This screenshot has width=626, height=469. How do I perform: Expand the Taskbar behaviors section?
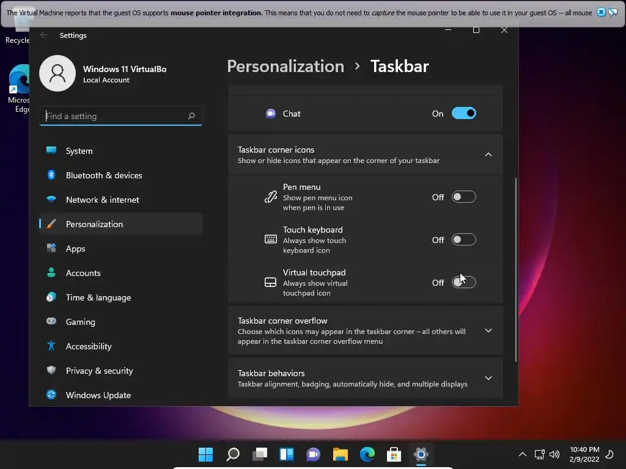point(488,378)
